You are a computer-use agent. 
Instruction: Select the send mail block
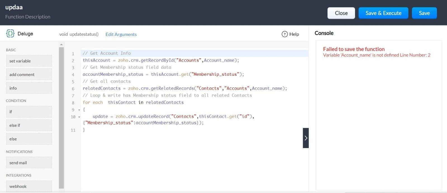click(29, 163)
